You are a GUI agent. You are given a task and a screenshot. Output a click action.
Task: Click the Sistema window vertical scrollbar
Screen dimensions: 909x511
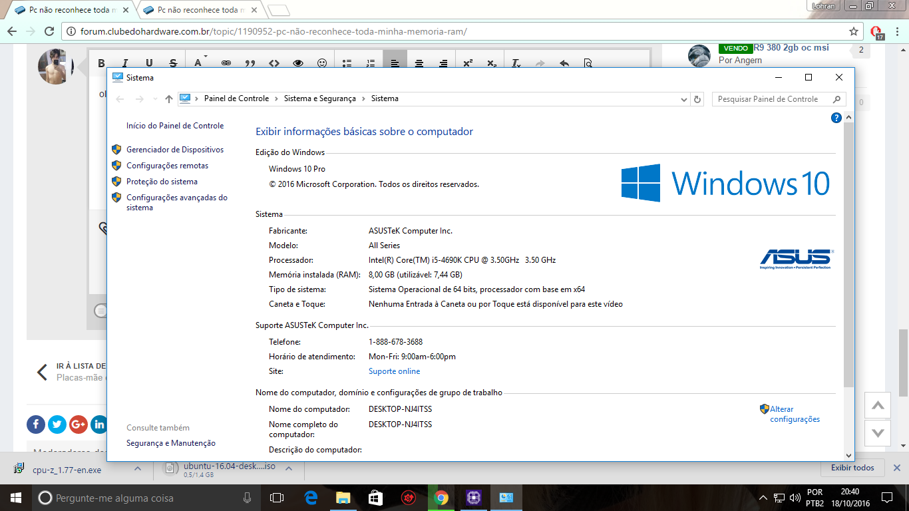(848, 253)
